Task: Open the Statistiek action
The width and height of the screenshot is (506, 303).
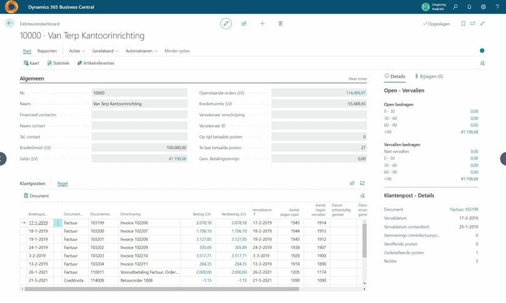Action: tap(59, 63)
